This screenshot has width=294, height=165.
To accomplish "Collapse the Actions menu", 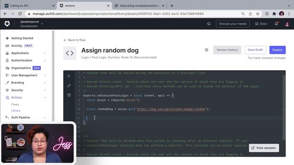I will click(x=26, y=98).
